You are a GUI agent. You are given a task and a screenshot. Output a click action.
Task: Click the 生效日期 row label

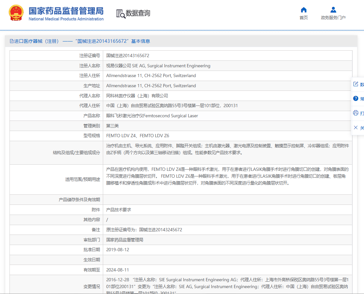tap(92, 260)
